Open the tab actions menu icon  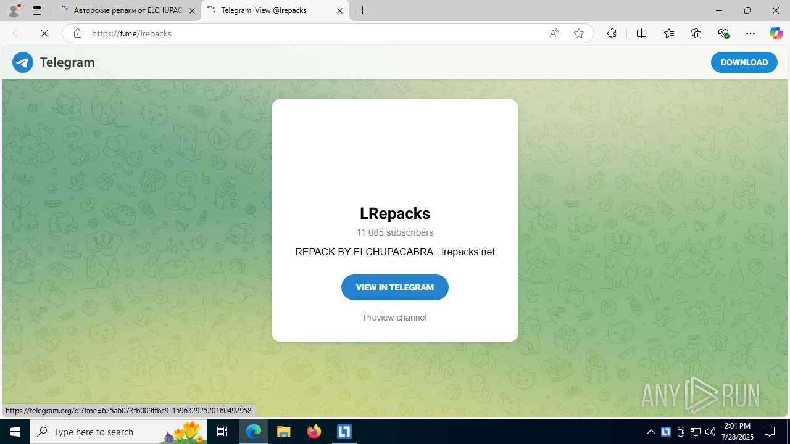[37, 10]
